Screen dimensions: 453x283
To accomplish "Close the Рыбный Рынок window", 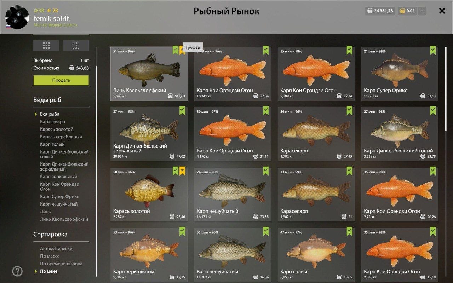I will point(442,11).
